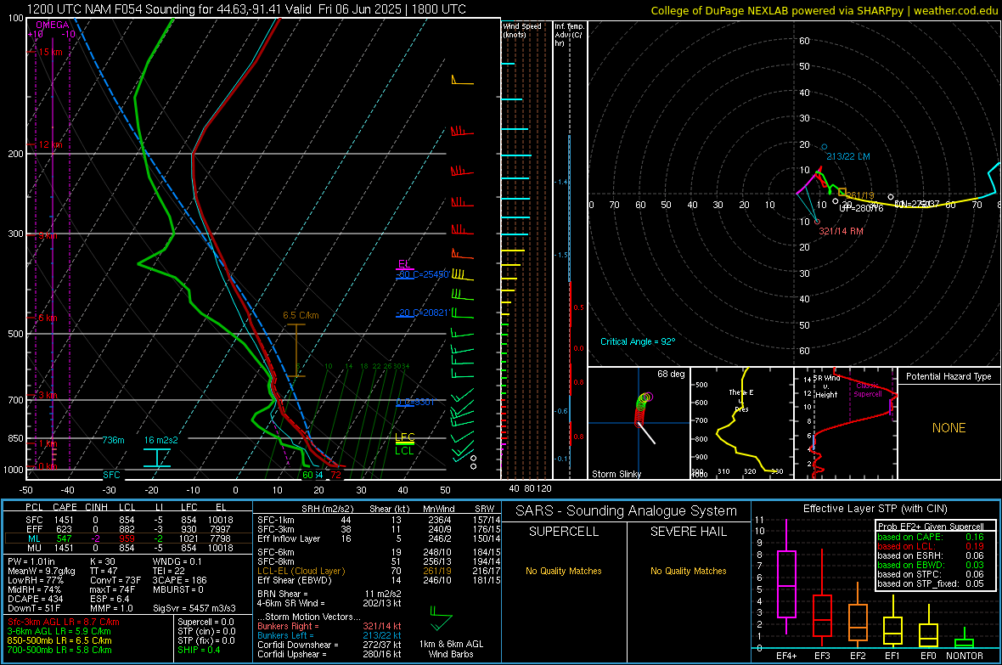The width and height of the screenshot is (1002, 665).
Task: Select the highlighted ML parcel row
Action: [128, 538]
